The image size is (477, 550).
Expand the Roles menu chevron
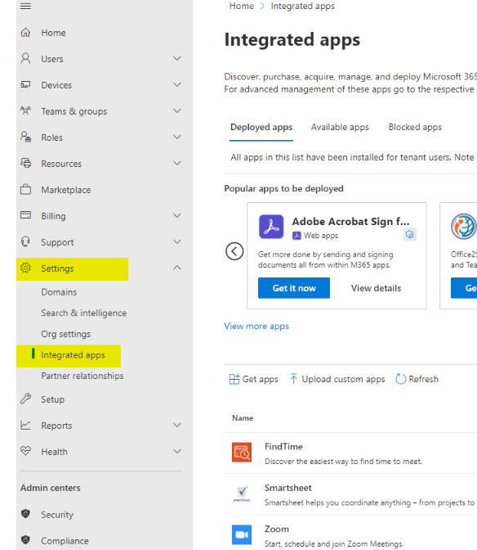(177, 137)
